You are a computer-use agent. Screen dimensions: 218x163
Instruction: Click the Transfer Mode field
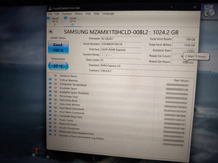120,55
